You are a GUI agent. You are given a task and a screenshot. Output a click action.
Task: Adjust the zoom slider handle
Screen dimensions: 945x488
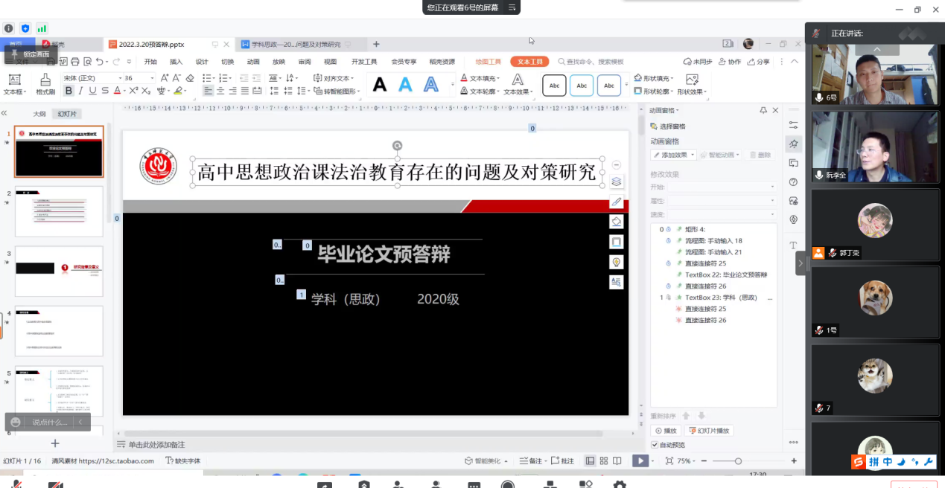pos(738,461)
